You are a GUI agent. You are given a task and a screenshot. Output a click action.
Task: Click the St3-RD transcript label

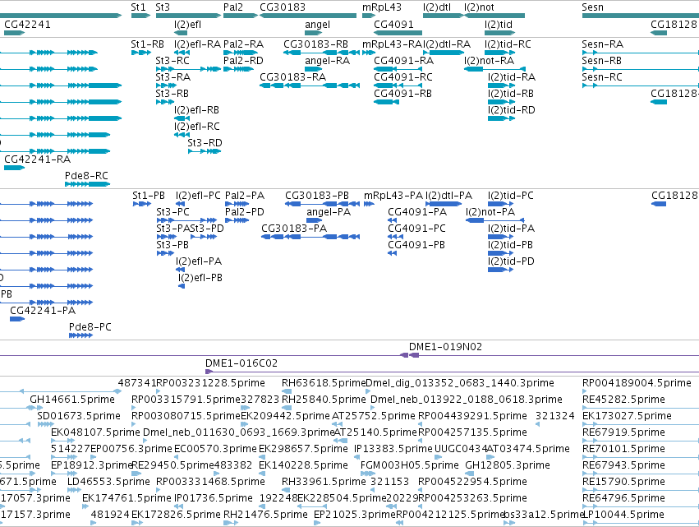[205, 143]
